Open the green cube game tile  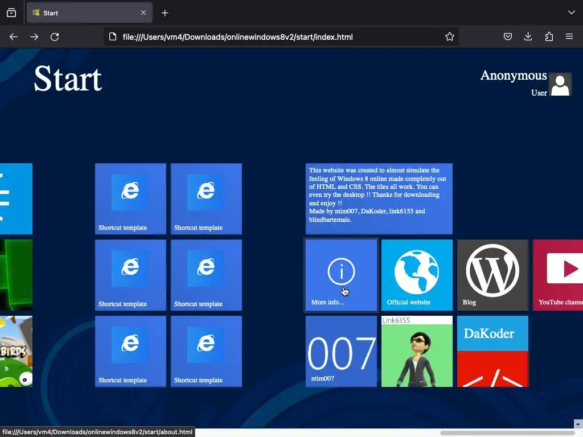pyautogui.click(x=16, y=275)
